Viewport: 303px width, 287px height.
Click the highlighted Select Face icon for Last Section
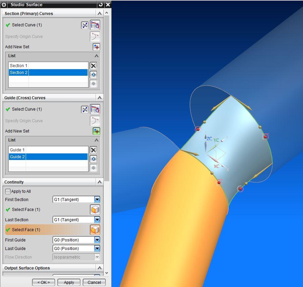click(x=95, y=229)
